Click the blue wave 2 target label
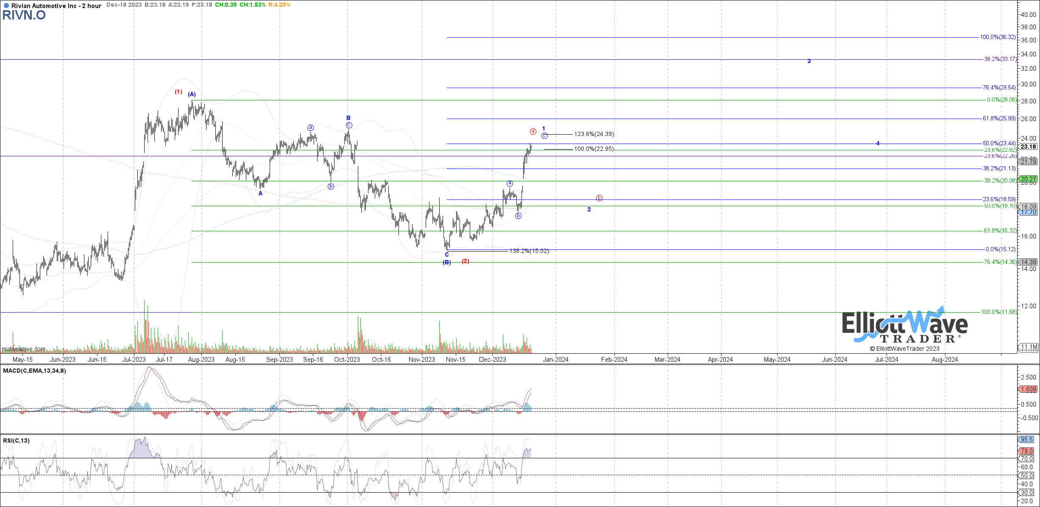1040x507 pixels. pos(589,209)
